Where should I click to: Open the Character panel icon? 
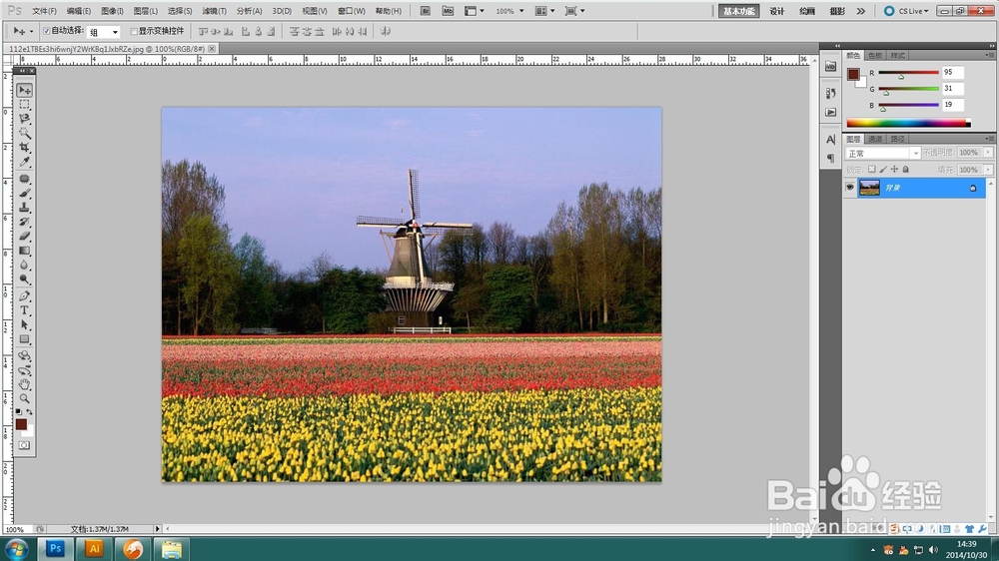[x=831, y=140]
